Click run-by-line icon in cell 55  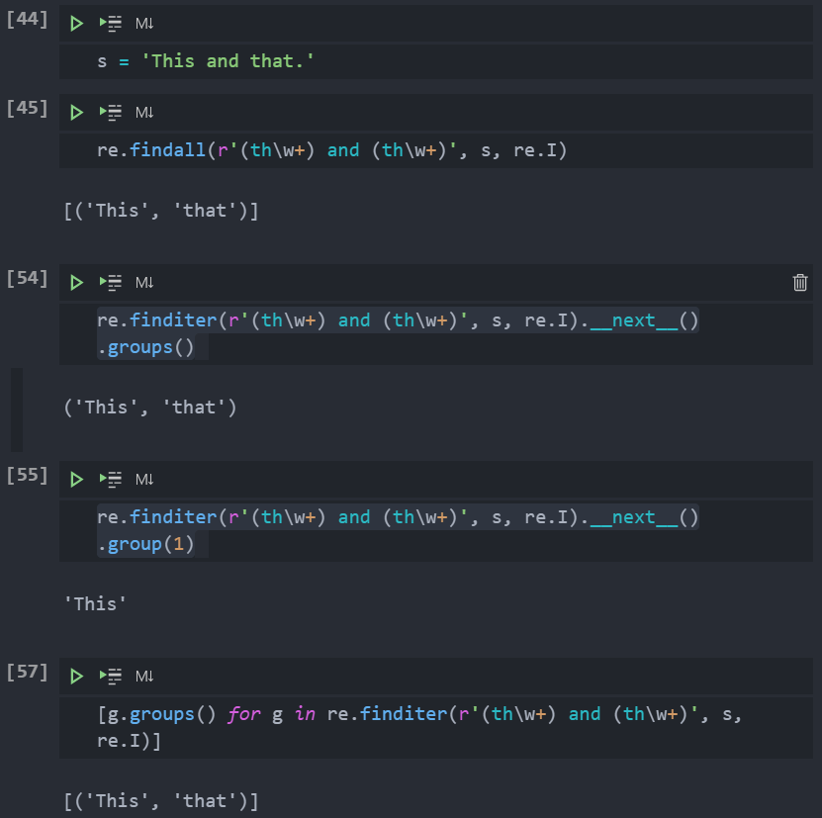pos(111,480)
